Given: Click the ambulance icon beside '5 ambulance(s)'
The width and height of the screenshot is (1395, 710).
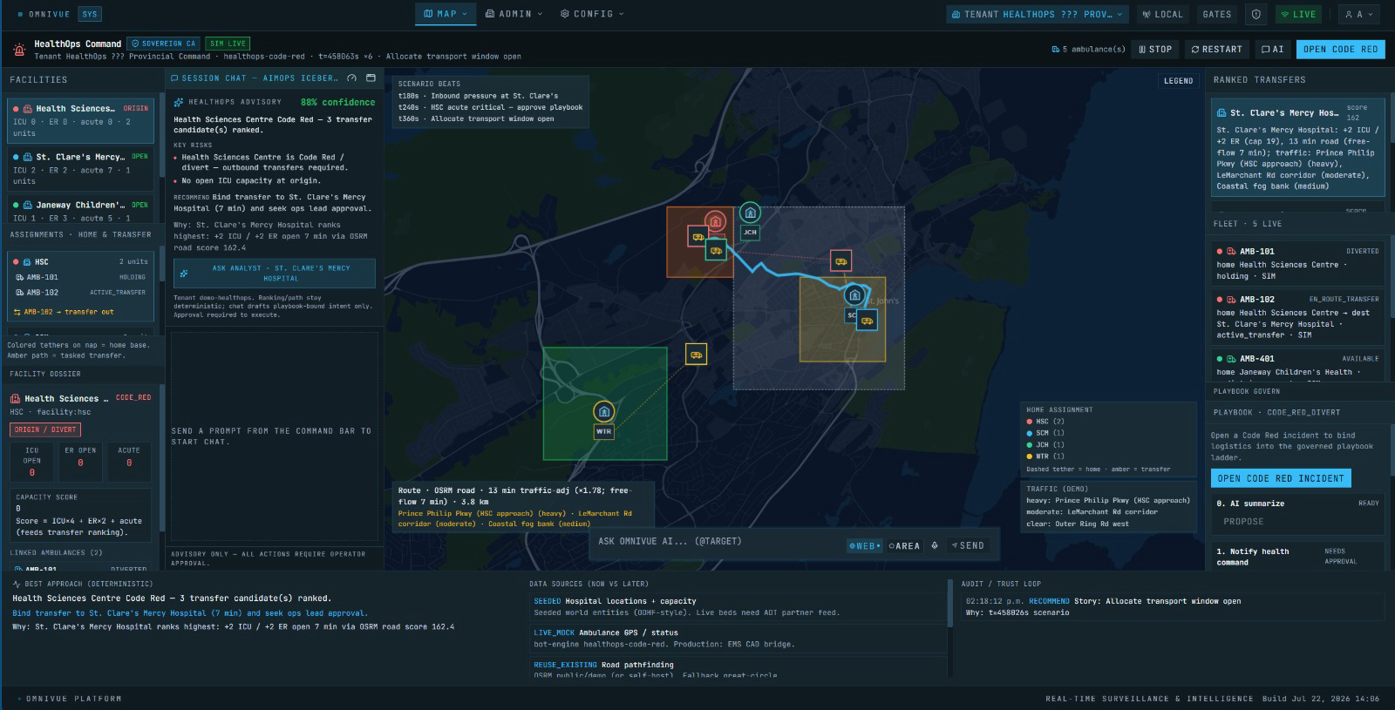Looking at the screenshot, I should point(1056,50).
